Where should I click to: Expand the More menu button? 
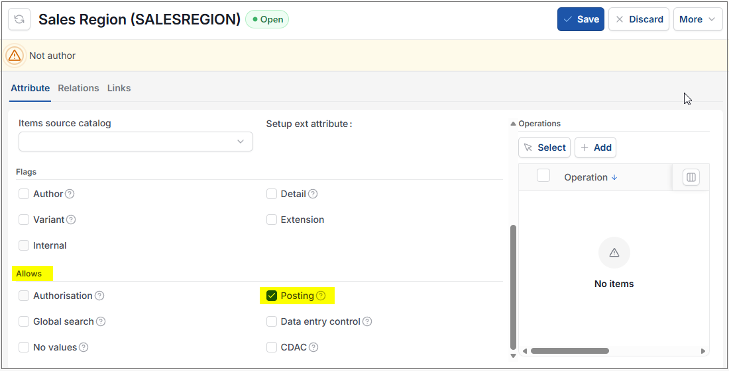click(698, 19)
